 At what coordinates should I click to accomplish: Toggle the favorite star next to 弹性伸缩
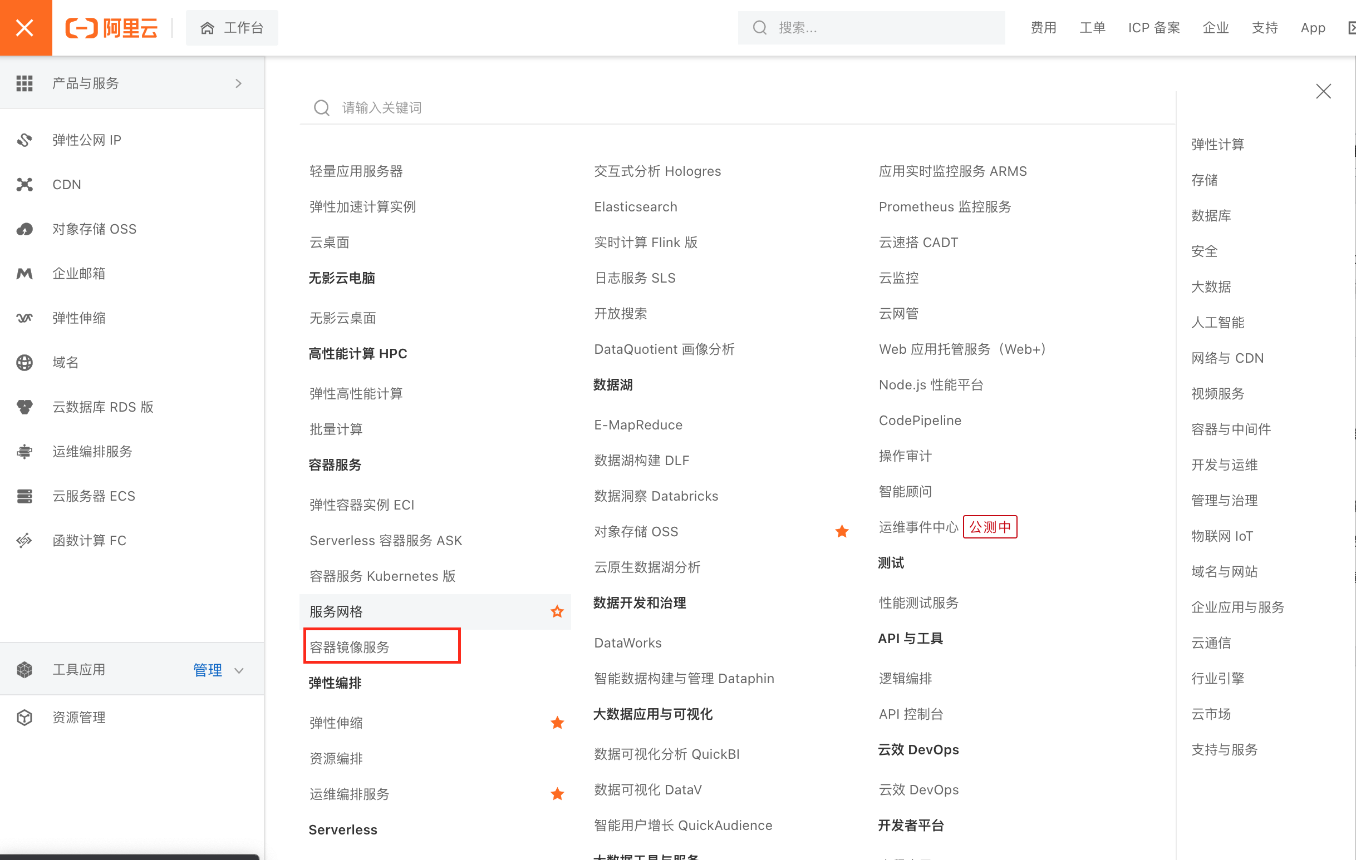click(x=557, y=723)
